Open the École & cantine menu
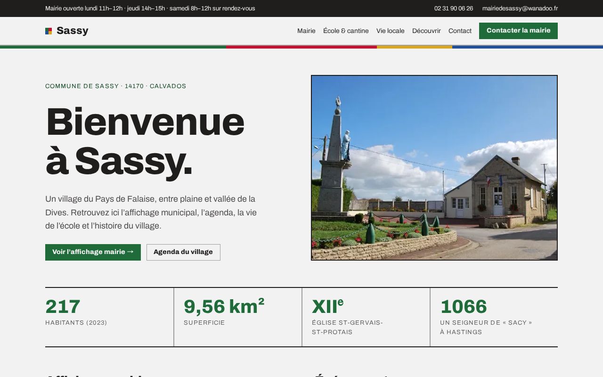 point(346,31)
